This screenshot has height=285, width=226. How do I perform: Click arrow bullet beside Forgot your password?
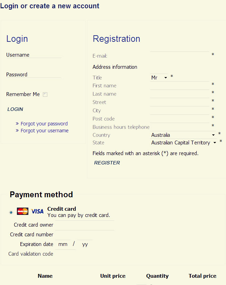[17, 124]
